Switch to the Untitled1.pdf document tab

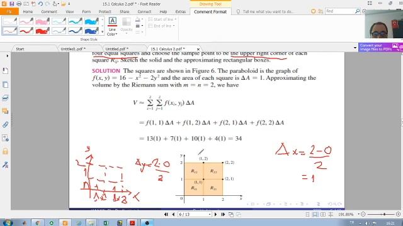click(73, 49)
